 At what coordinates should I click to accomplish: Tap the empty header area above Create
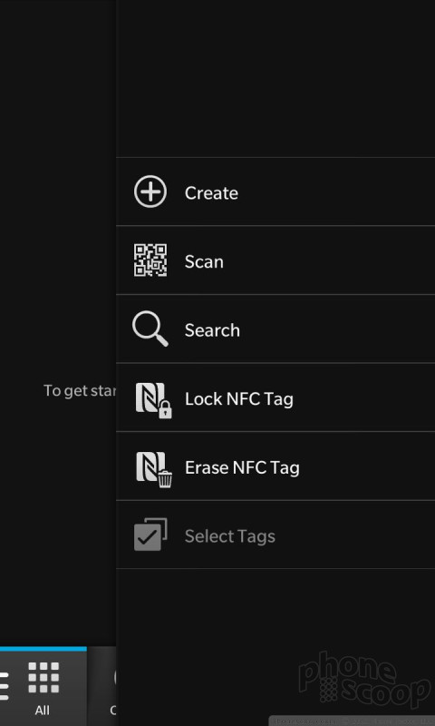275,79
